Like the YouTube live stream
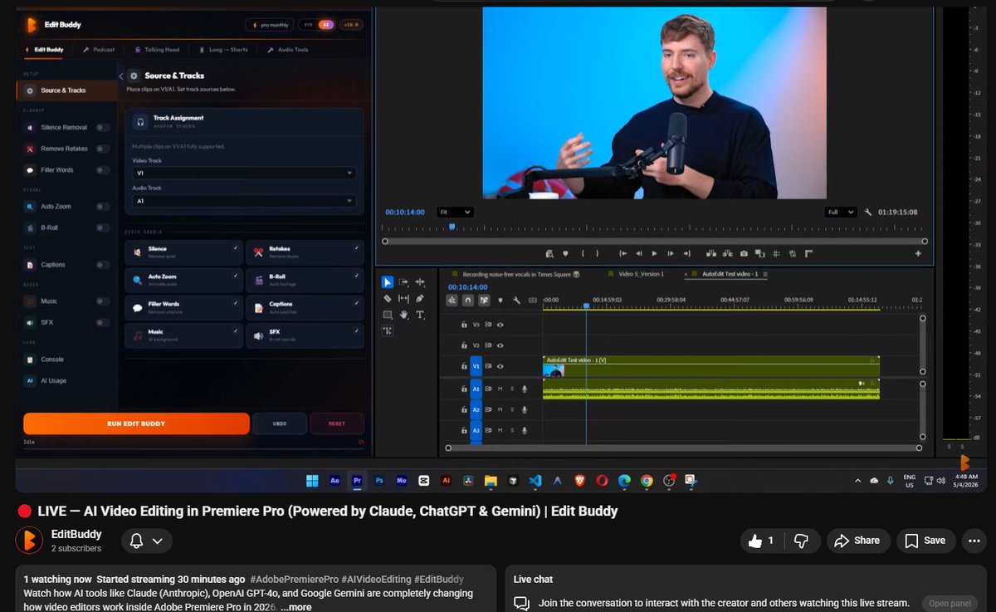Image resolution: width=996 pixels, height=612 pixels. 761,541
